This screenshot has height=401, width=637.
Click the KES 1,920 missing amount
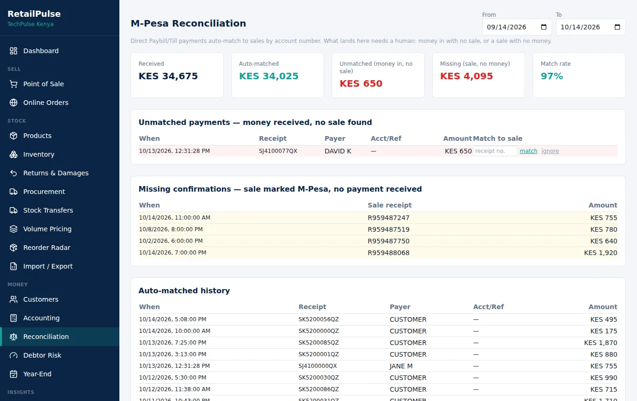pos(601,253)
